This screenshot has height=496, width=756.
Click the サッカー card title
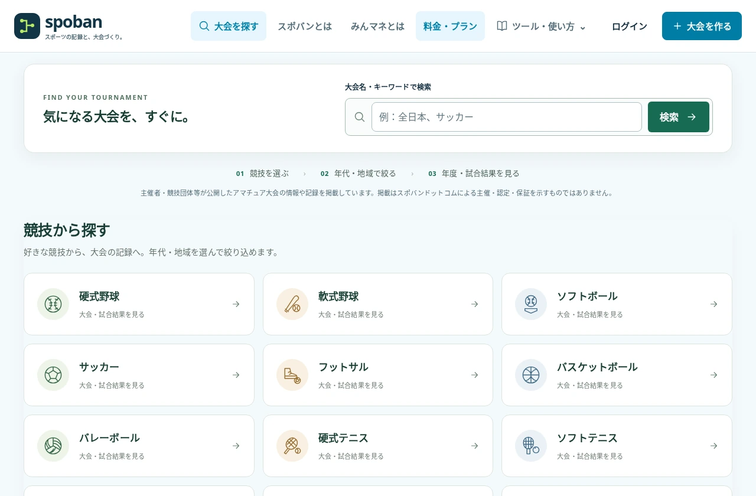click(99, 367)
